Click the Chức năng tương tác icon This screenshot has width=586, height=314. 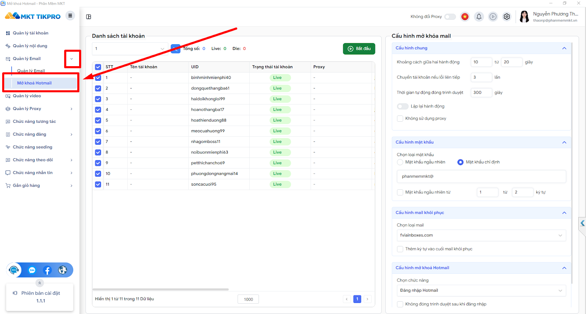[8, 122]
